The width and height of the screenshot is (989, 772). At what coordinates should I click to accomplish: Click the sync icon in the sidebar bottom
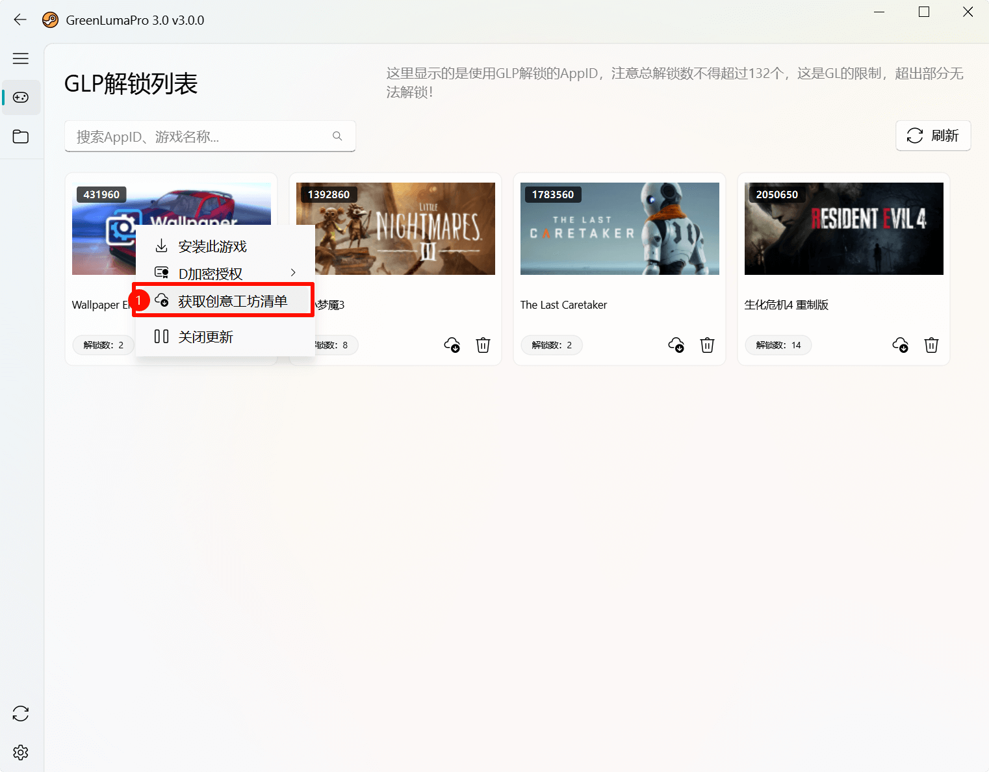(x=21, y=714)
